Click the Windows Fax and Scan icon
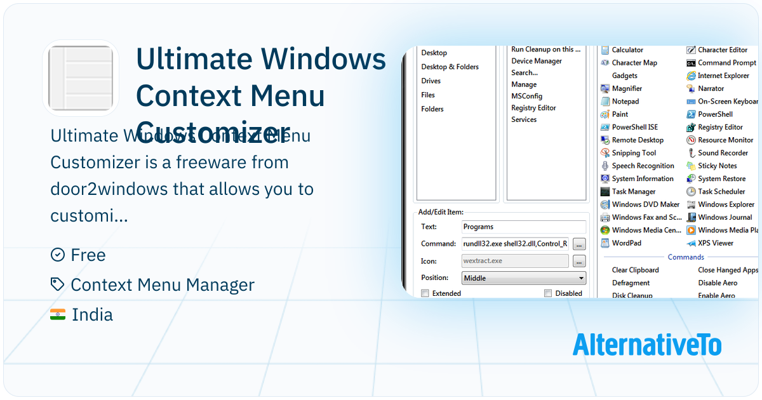The height and width of the screenshot is (400, 762). point(606,217)
